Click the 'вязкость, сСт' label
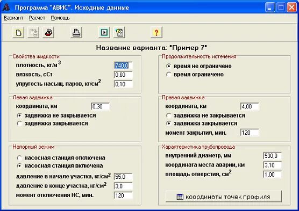This screenshot has height=211, width=299. point(34,75)
